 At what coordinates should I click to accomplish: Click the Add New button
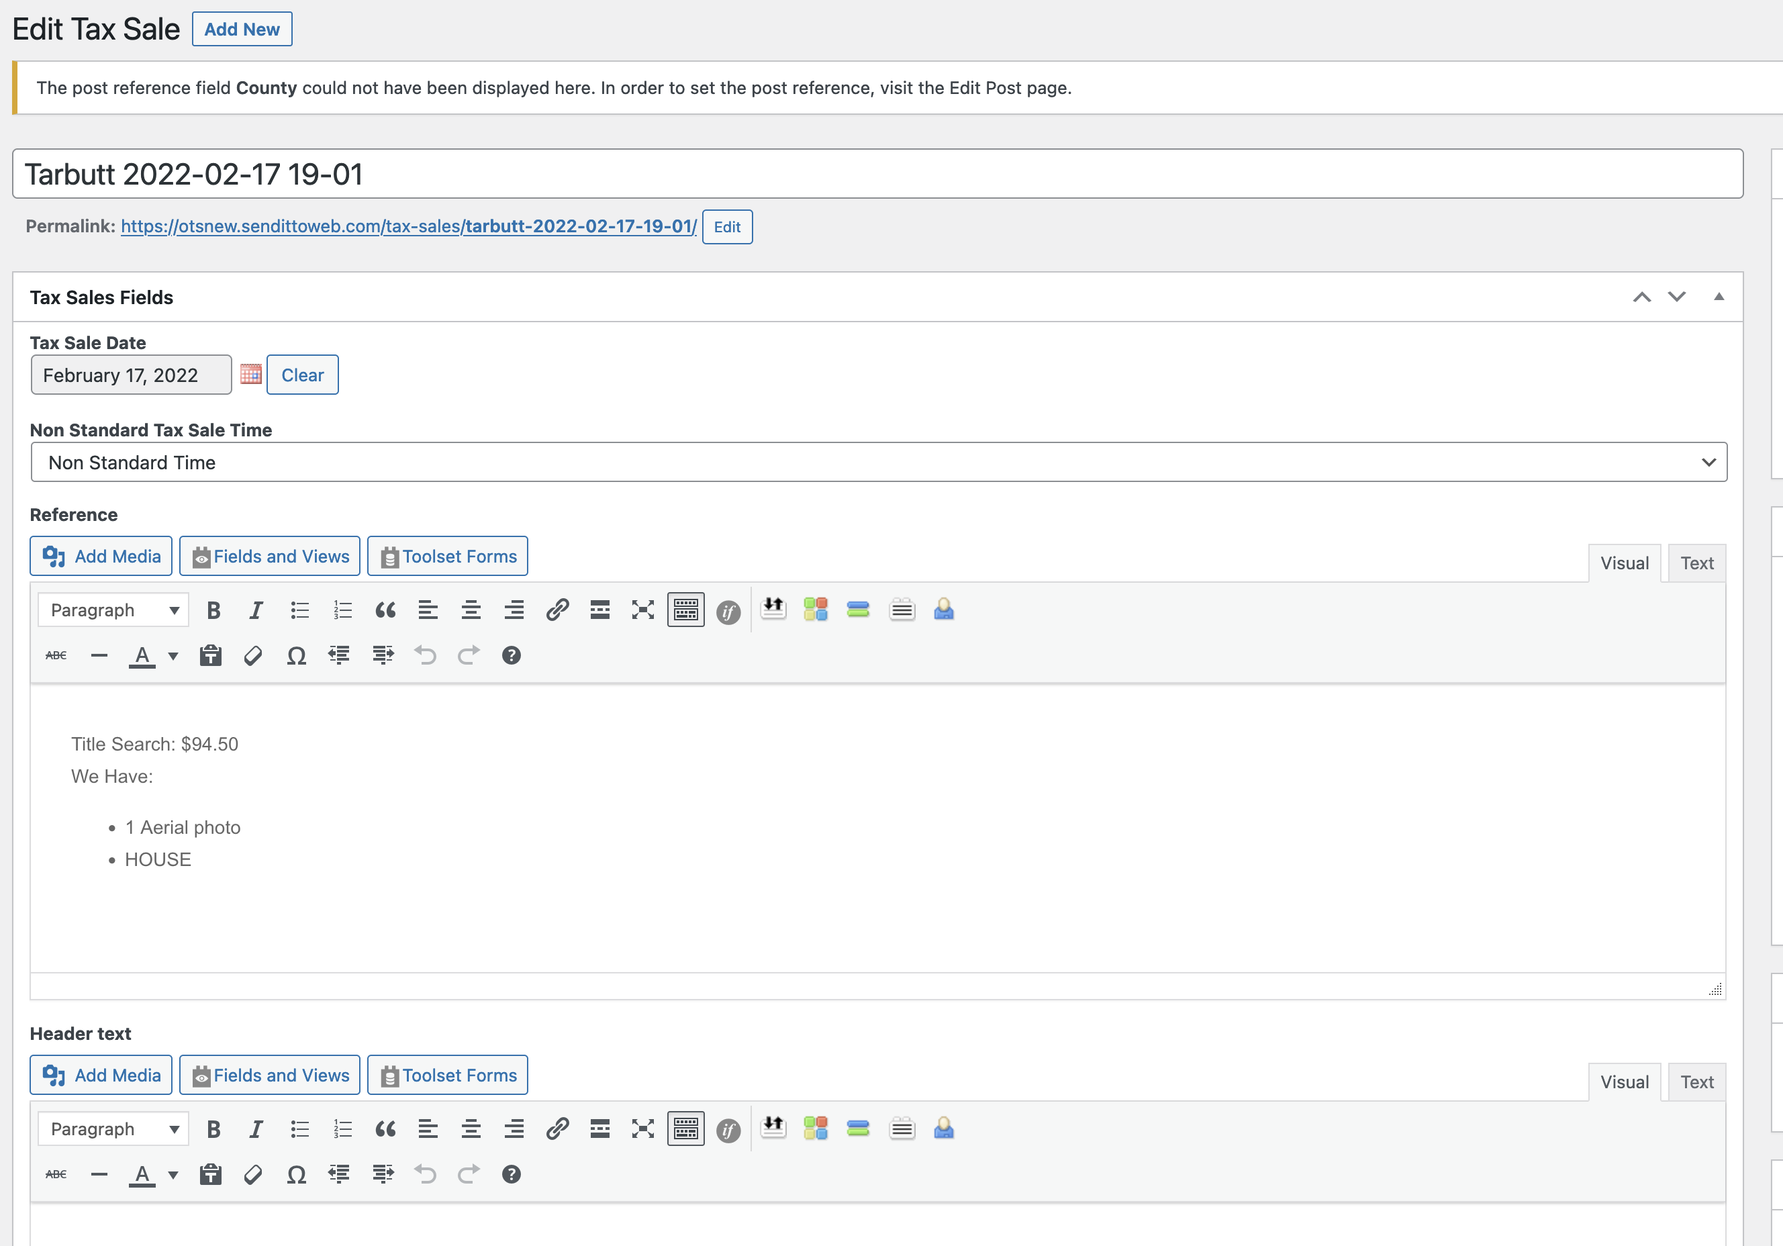pyautogui.click(x=242, y=30)
